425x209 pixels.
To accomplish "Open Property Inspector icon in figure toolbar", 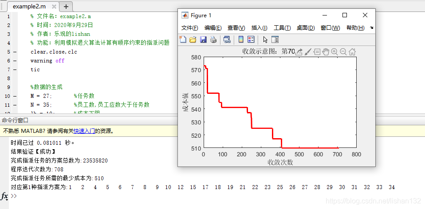I will tap(275, 40).
